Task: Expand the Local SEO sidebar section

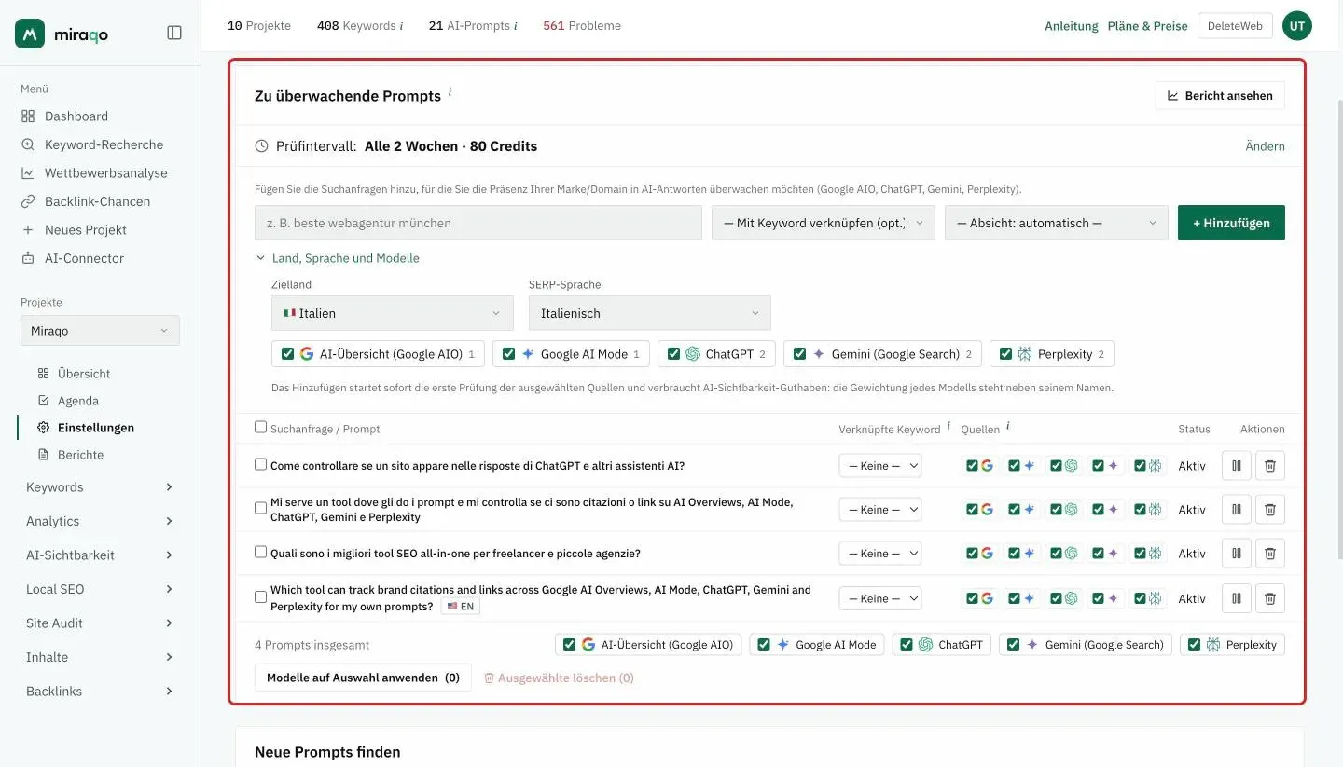Action: click(x=100, y=589)
